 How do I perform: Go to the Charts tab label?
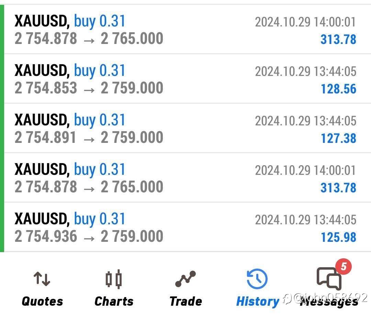click(x=114, y=301)
